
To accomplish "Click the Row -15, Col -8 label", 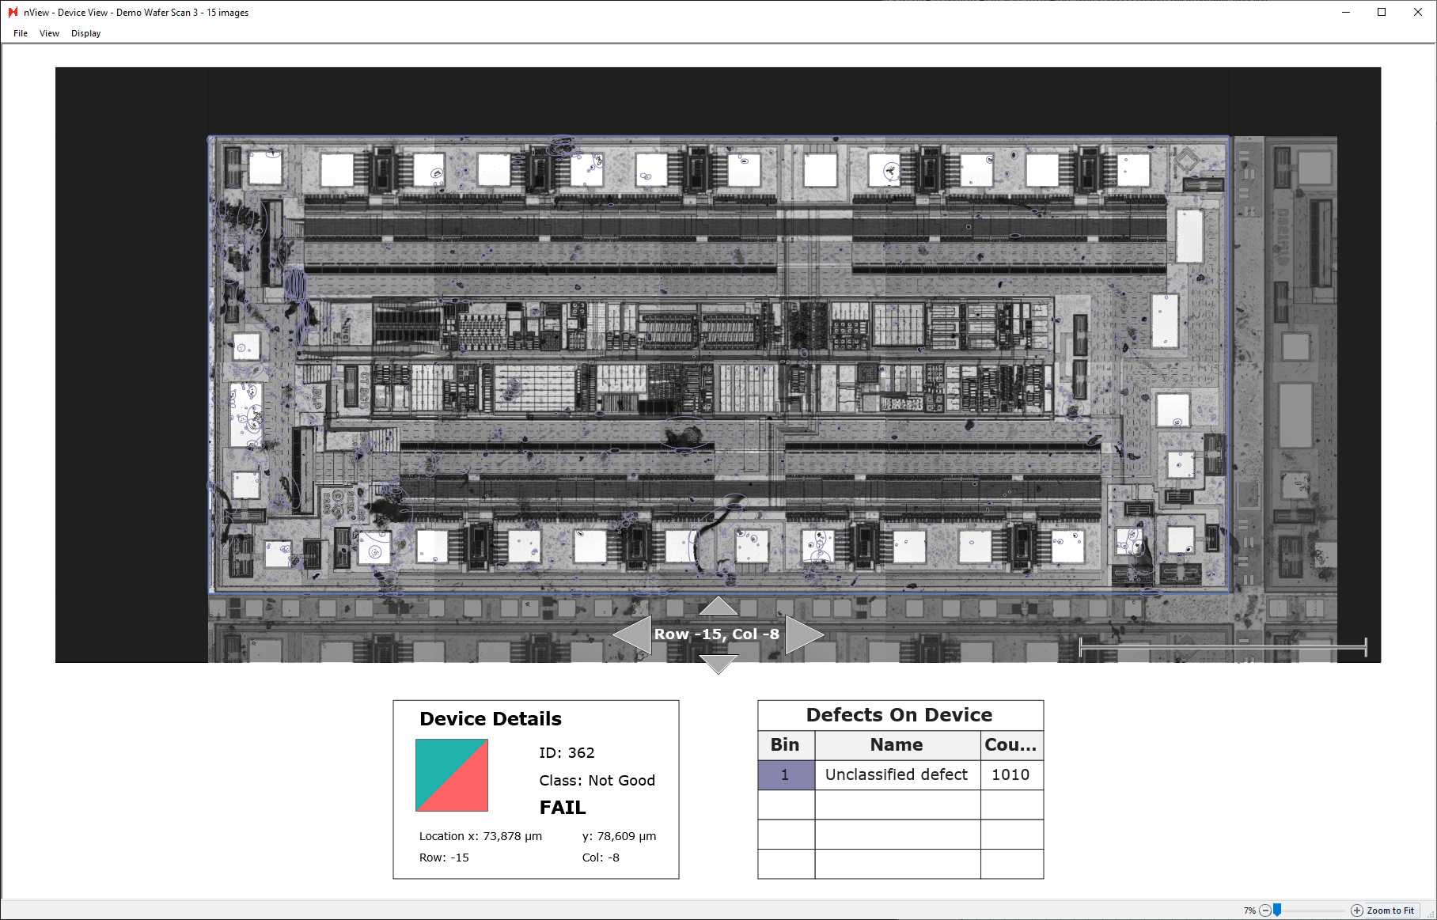I will (716, 634).
